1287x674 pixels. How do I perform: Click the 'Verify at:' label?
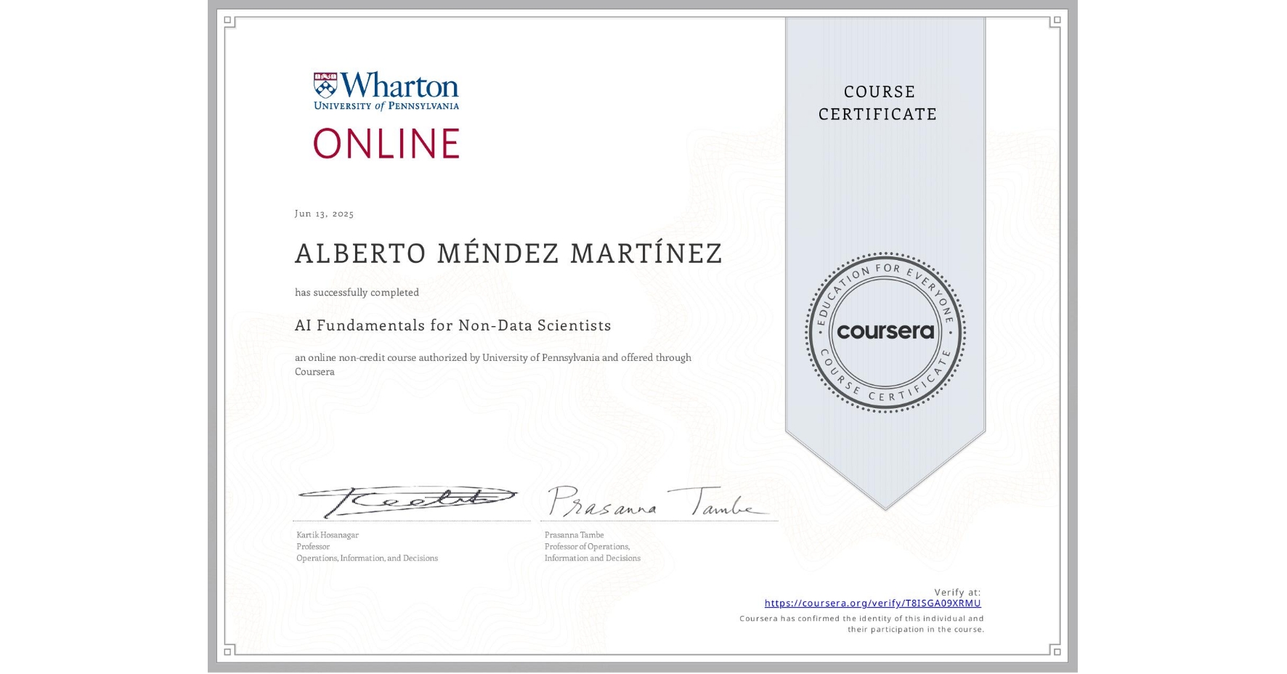click(x=957, y=592)
